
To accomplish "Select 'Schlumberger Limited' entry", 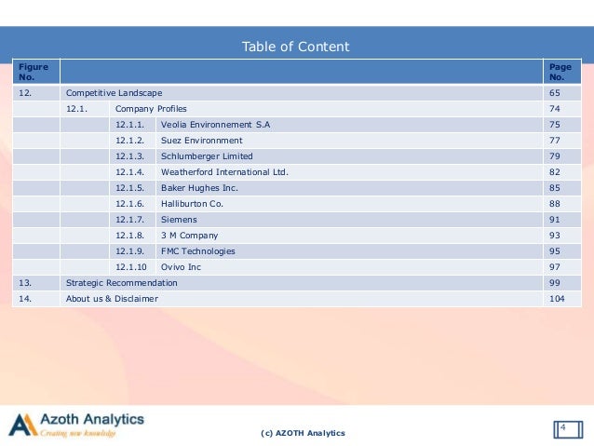I will click(207, 156).
